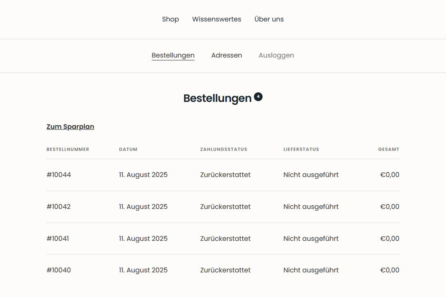Screen dimensions: 446x297
Task: View details of order #10041
Action: pyautogui.click(x=58, y=238)
